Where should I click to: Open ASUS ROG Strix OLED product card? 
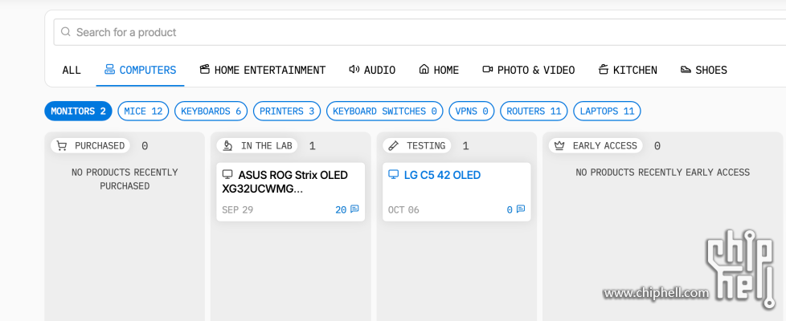289,181
